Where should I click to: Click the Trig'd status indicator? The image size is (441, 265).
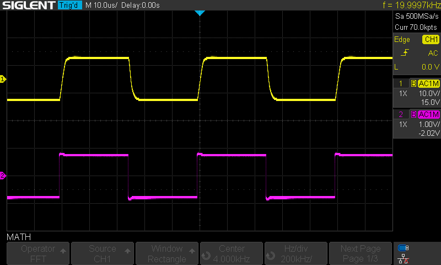[70, 5]
